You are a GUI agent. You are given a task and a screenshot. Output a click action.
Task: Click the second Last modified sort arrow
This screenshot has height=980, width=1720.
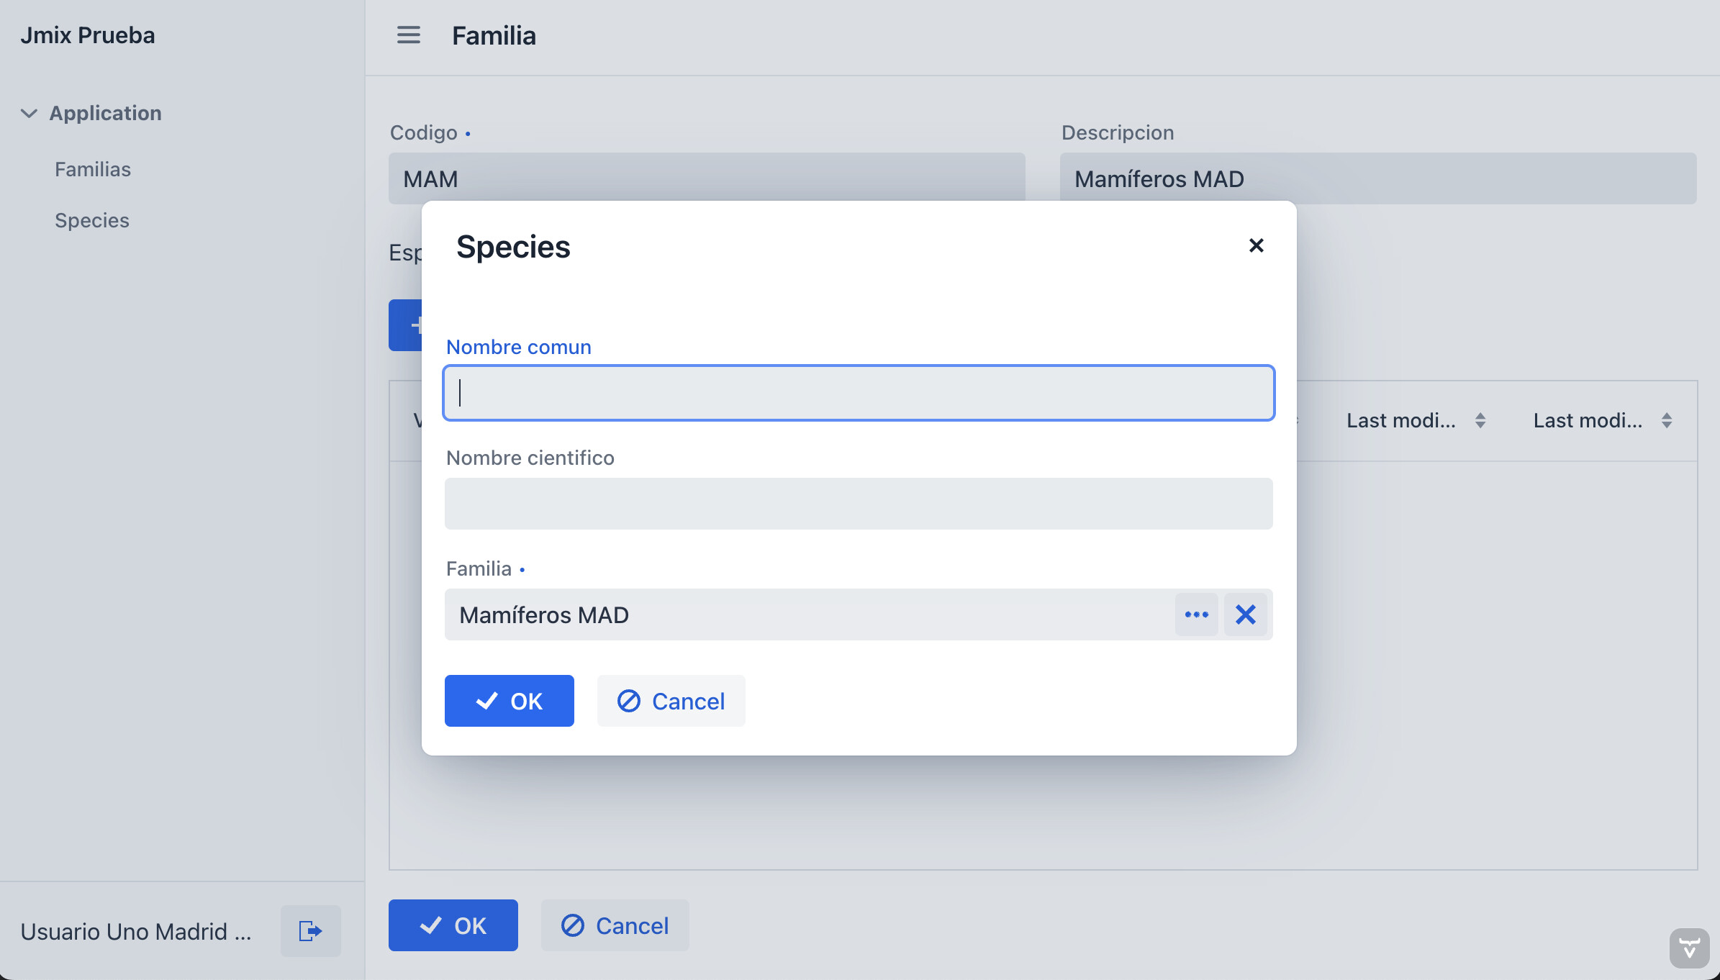pos(1667,419)
